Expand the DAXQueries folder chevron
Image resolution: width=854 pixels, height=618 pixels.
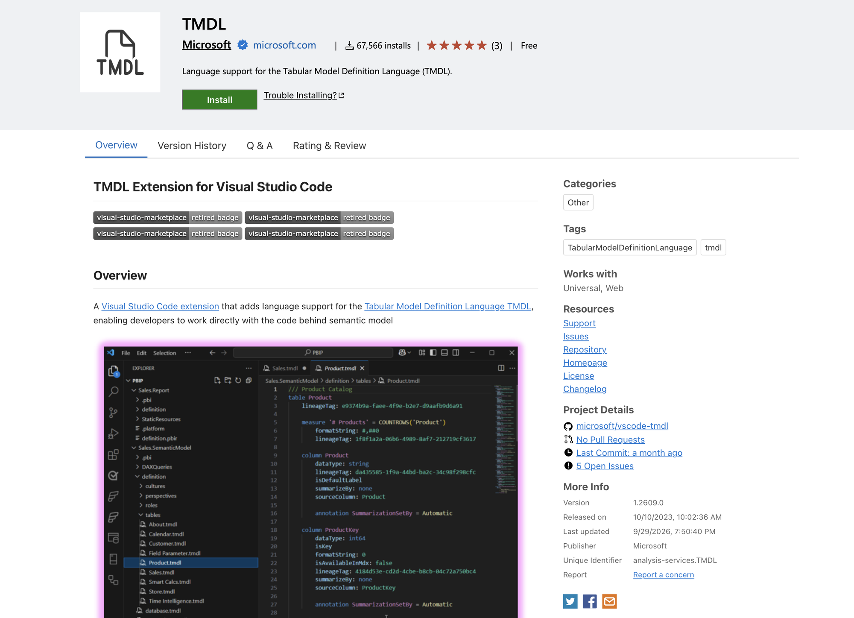[137, 467]
